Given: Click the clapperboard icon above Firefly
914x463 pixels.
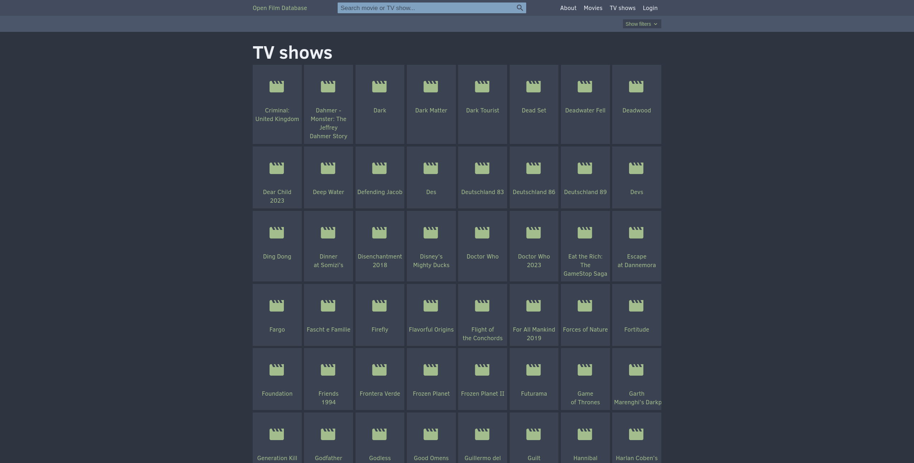Looking at the screenshot, I should [x=379, y=305].
